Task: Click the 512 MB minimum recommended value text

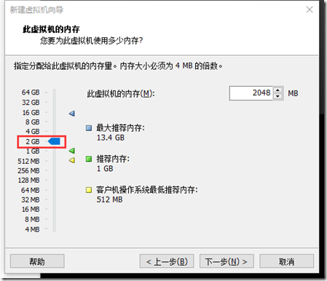Action: [109, 199]
